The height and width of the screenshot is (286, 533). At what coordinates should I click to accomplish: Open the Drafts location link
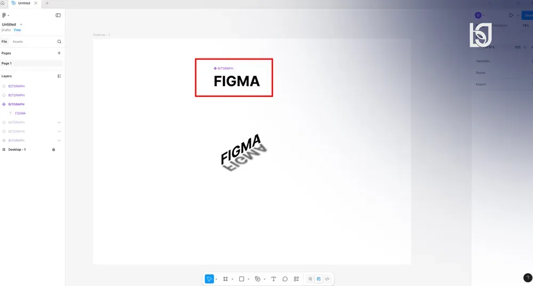click(6, 30)
